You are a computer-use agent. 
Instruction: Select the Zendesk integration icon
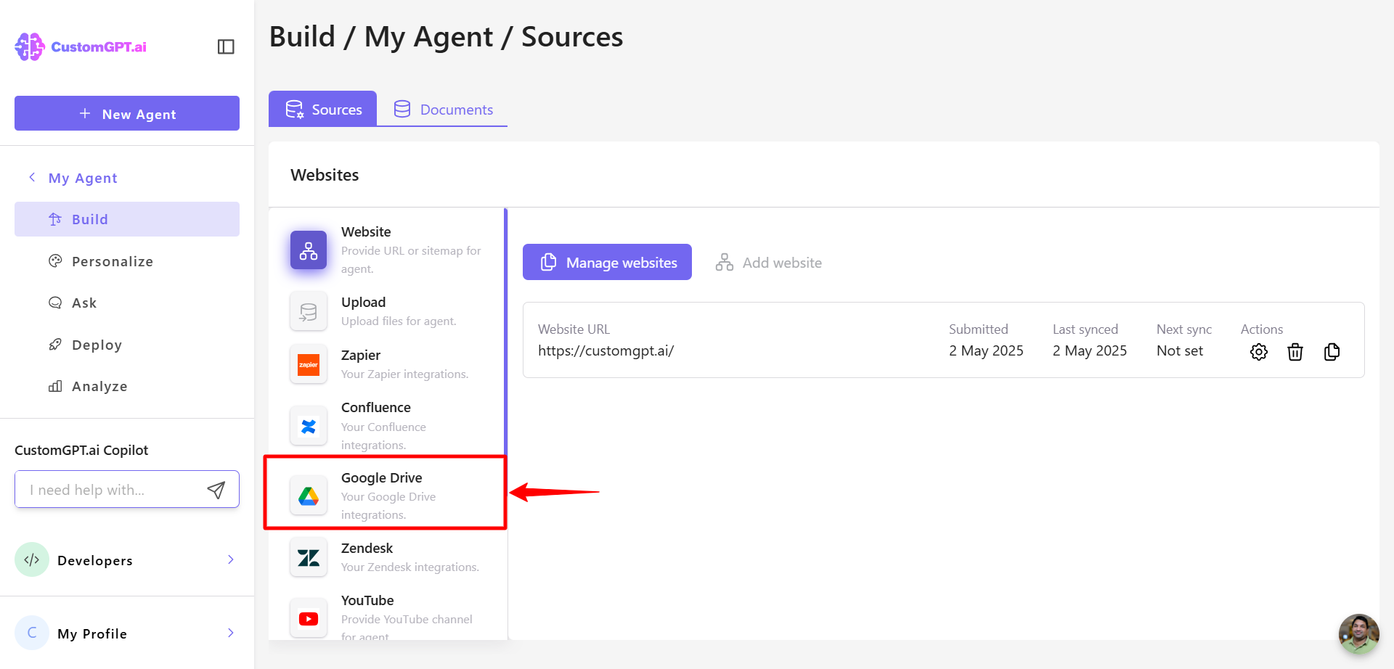(309, 557)
